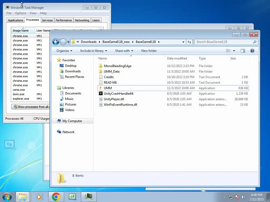Focus the Search BaseGame0.18 field

coord(226,42)
